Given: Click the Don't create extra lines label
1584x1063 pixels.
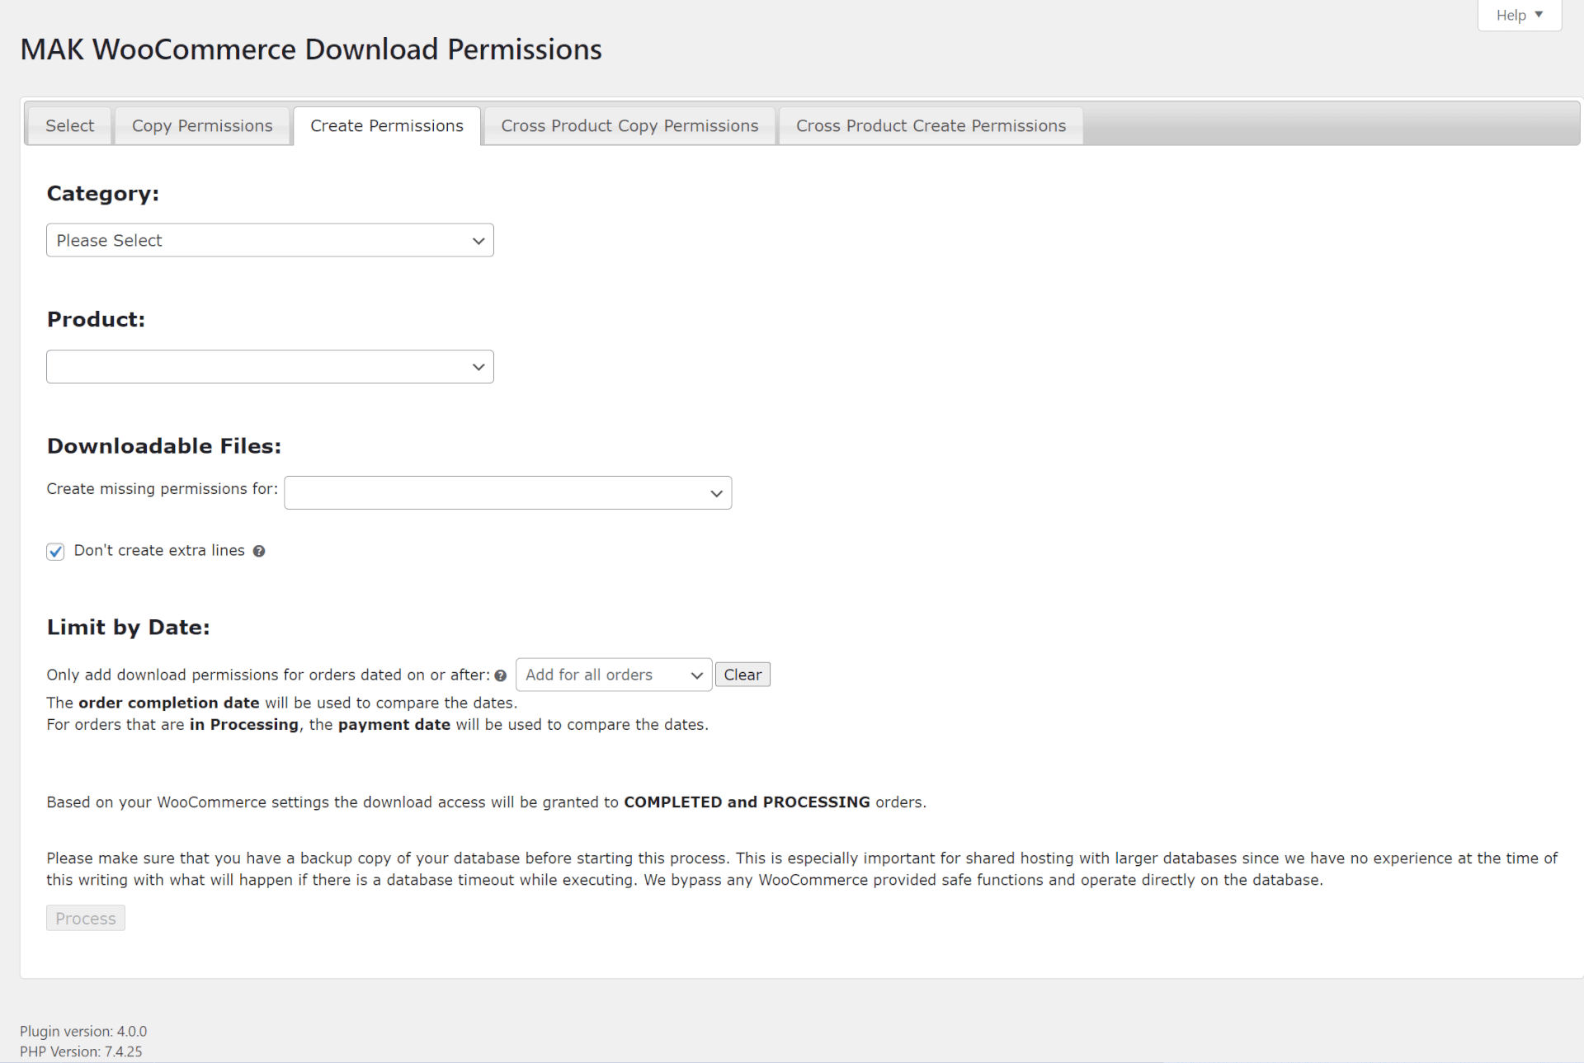Looking at the screenshot, I should (159, 551).
